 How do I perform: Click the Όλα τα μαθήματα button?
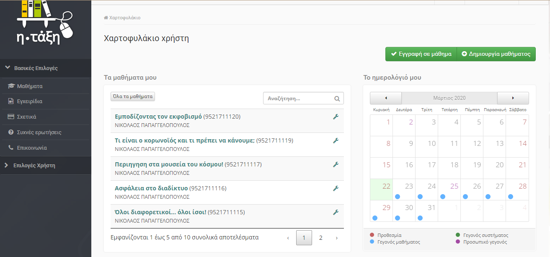click(133, 97)
